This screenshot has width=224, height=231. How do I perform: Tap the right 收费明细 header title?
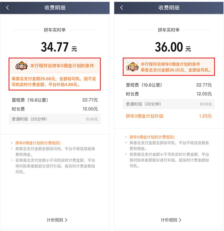pyautogui.click(x=169, y=8)
